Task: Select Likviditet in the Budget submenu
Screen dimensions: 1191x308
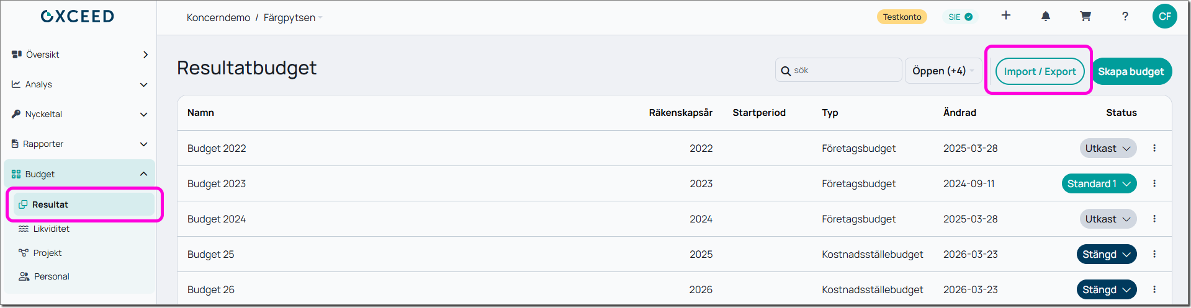Action: [52, 229]
